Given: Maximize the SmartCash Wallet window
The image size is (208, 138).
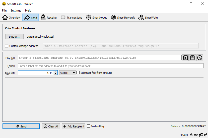Looking at the screenshot, I should 191,4.
